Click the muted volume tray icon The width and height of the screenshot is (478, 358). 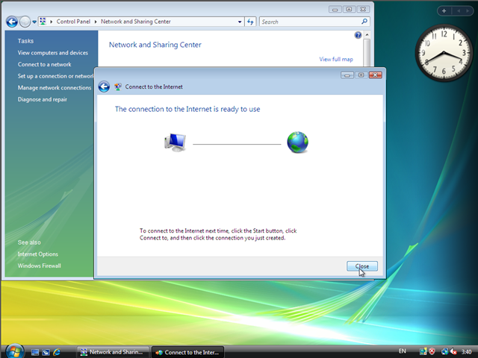[453, 351]
